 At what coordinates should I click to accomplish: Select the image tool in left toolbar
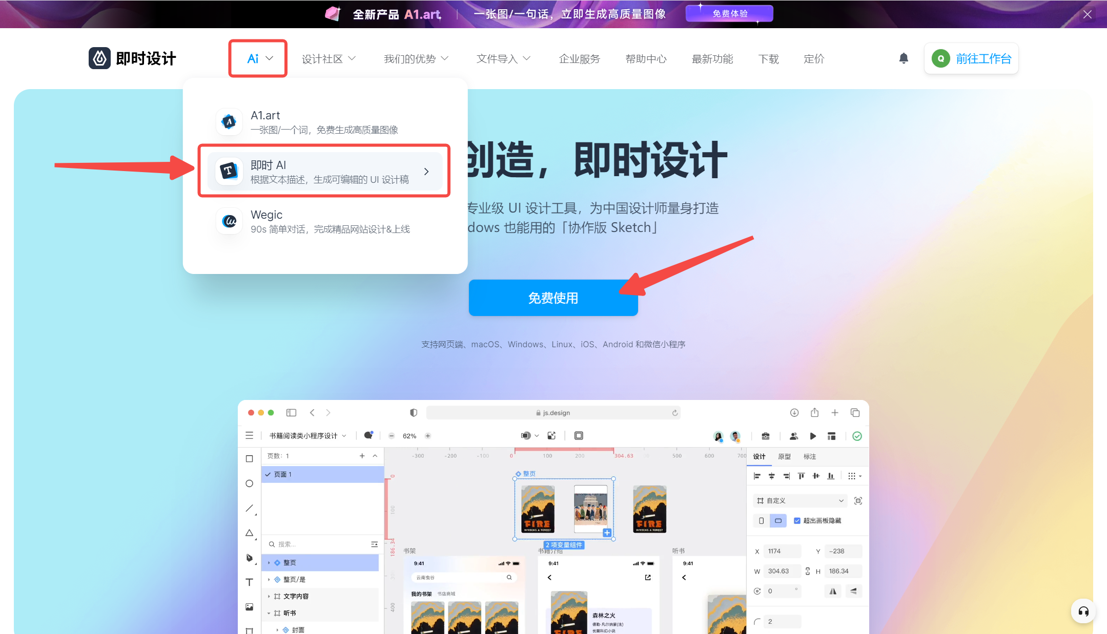(x=250, y=607)
